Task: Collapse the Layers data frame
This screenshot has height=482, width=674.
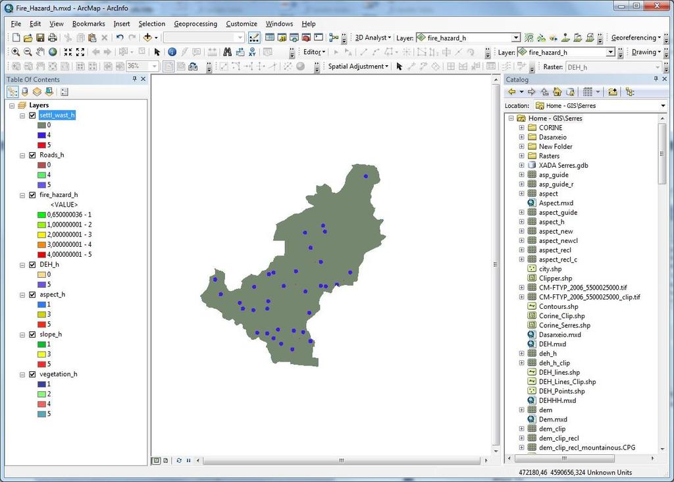Action: click(12, 105)
